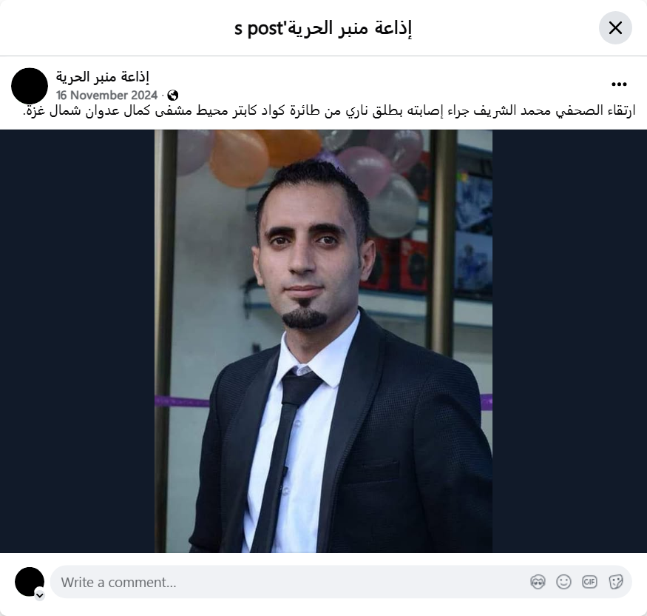Close the post dialog with the X

pos(615,28)
